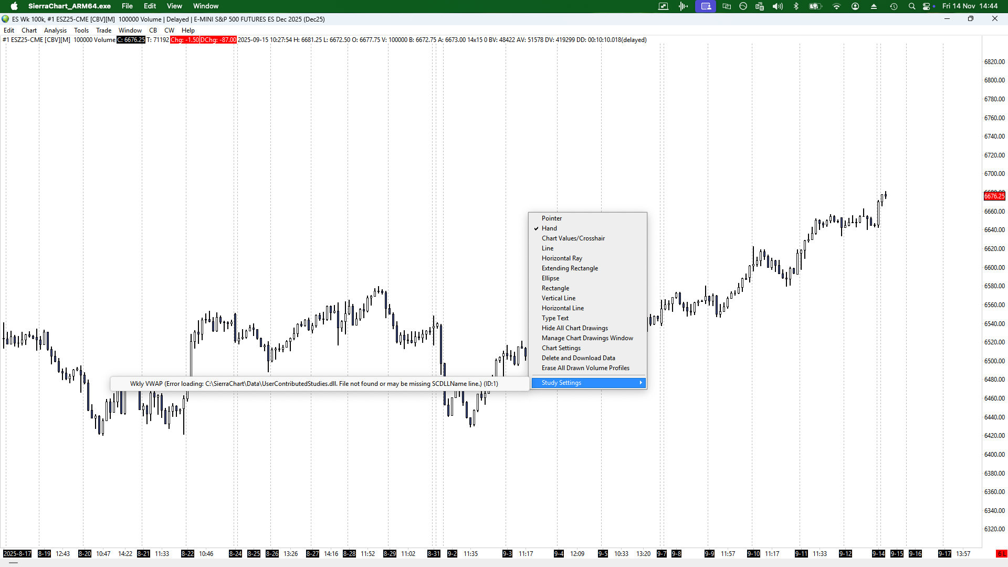Select the checked Hand tool option

(549, 228)
